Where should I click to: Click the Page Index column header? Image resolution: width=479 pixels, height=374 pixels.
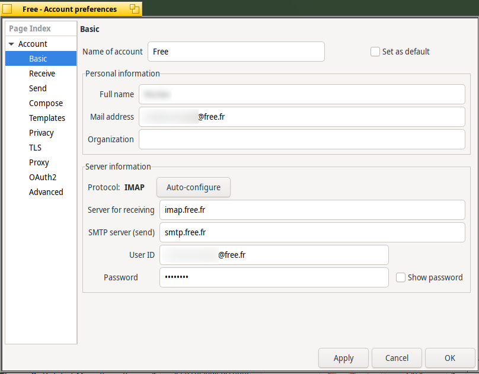(x=41, y=28)
